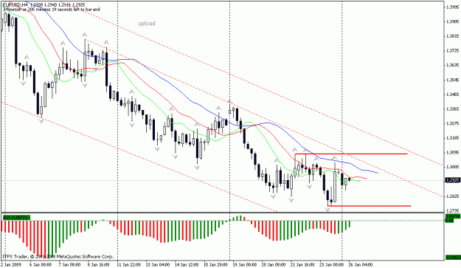This screenshot has width=461, height=268.
Task: Click the '13 Jan 04:00' time label
Action: coord(158,264)
